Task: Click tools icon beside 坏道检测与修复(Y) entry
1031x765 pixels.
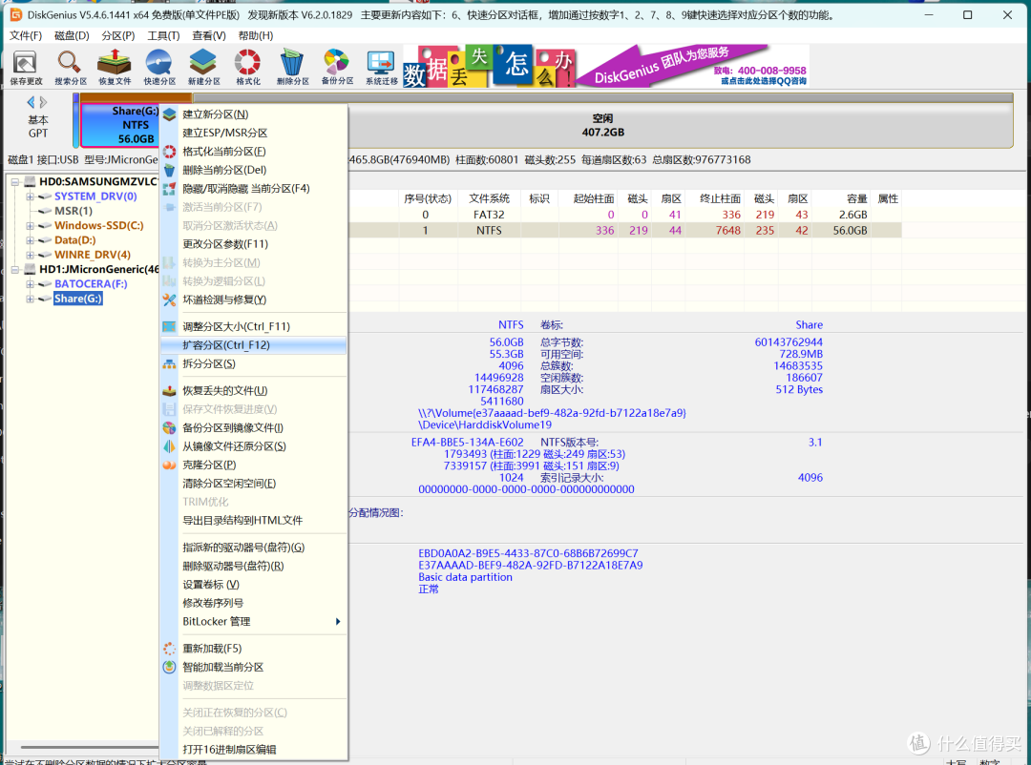Action: pos(170,300)
